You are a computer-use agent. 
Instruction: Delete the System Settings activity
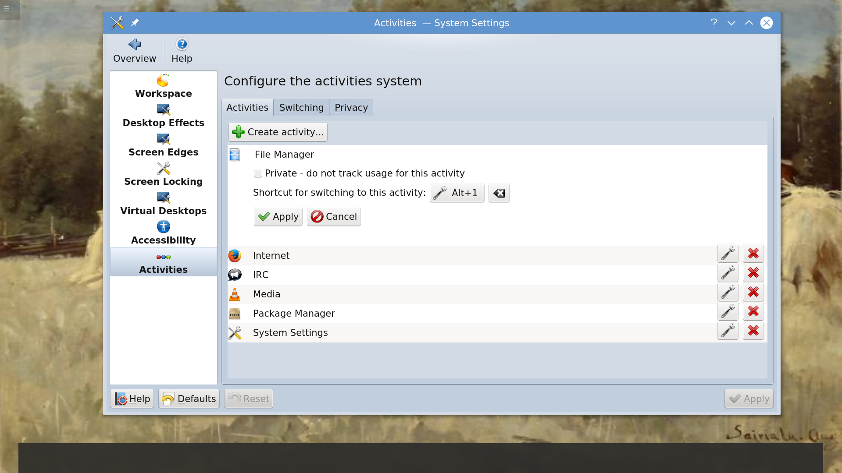click(753, 331)
